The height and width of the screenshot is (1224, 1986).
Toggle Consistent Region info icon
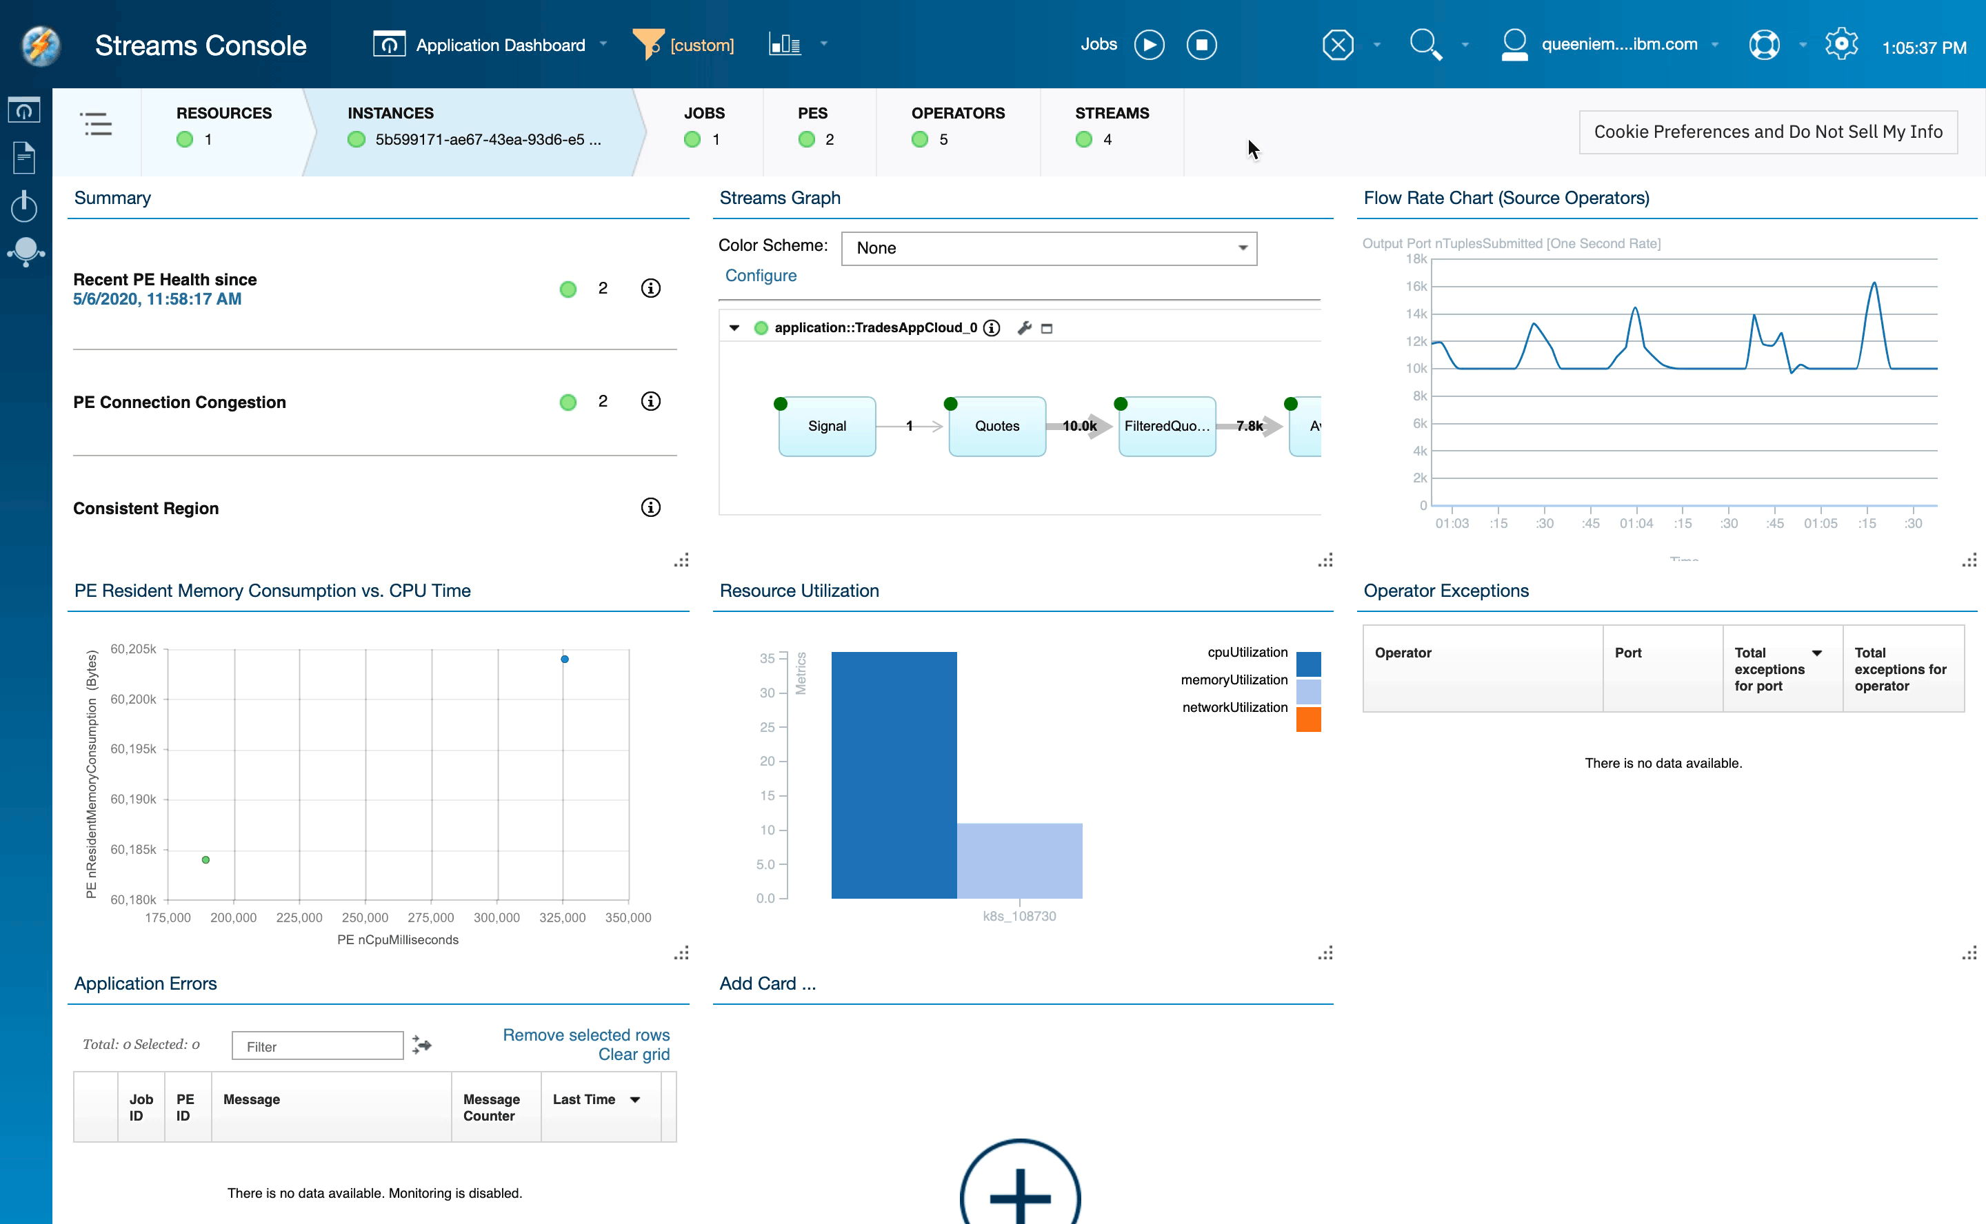coord(651,508)
